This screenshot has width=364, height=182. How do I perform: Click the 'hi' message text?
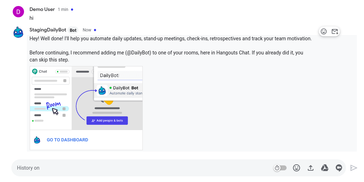[31, 18]
